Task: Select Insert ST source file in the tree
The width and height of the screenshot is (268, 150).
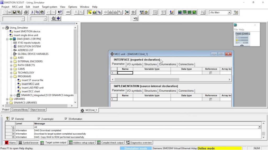Action: [32, 80]
